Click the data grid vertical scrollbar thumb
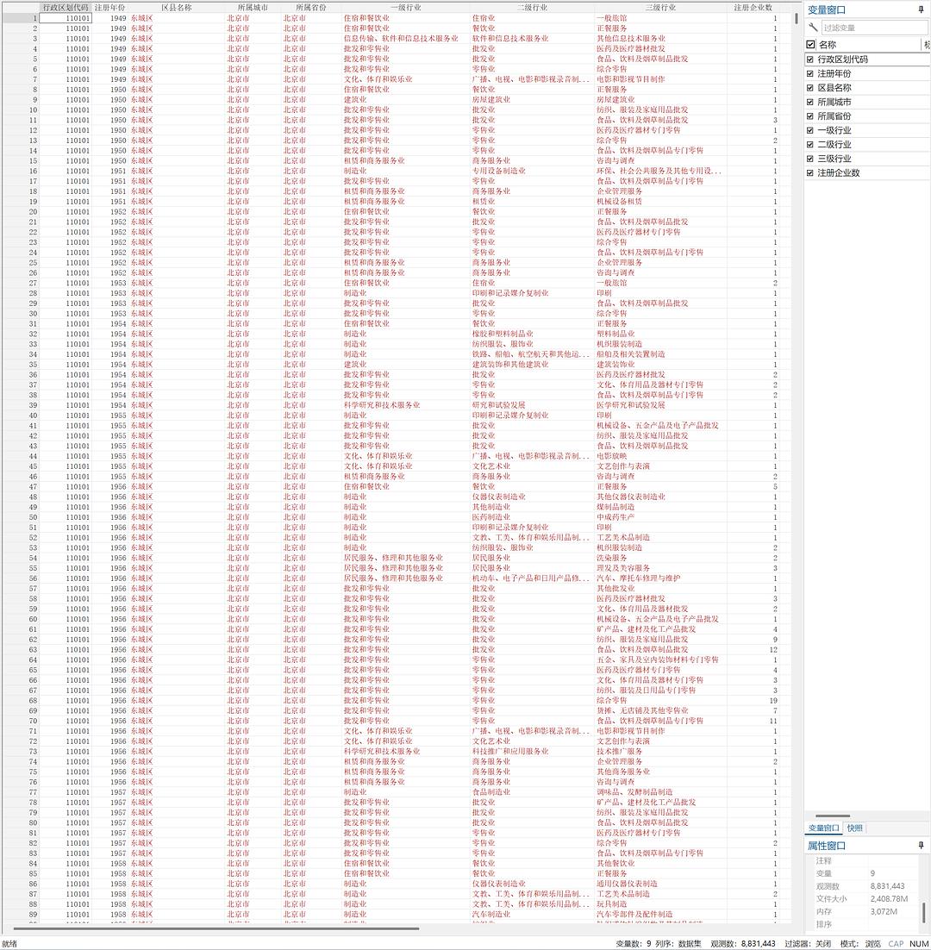Viewport: 931px width, 950px height. (x=796, y=17)
